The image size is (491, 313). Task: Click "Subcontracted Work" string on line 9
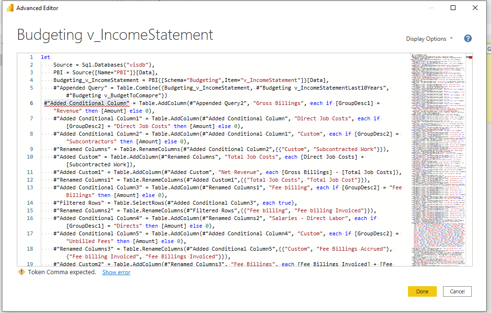point(345,149)
